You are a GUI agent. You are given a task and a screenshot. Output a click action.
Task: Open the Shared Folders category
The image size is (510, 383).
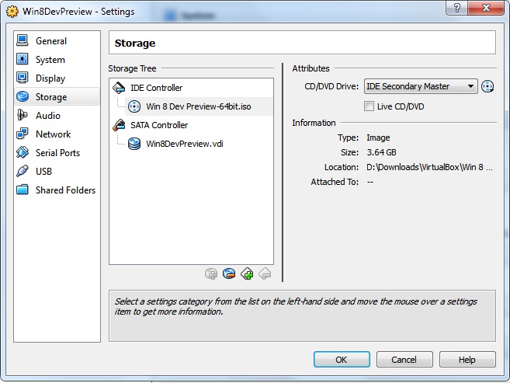coord(65,190)
